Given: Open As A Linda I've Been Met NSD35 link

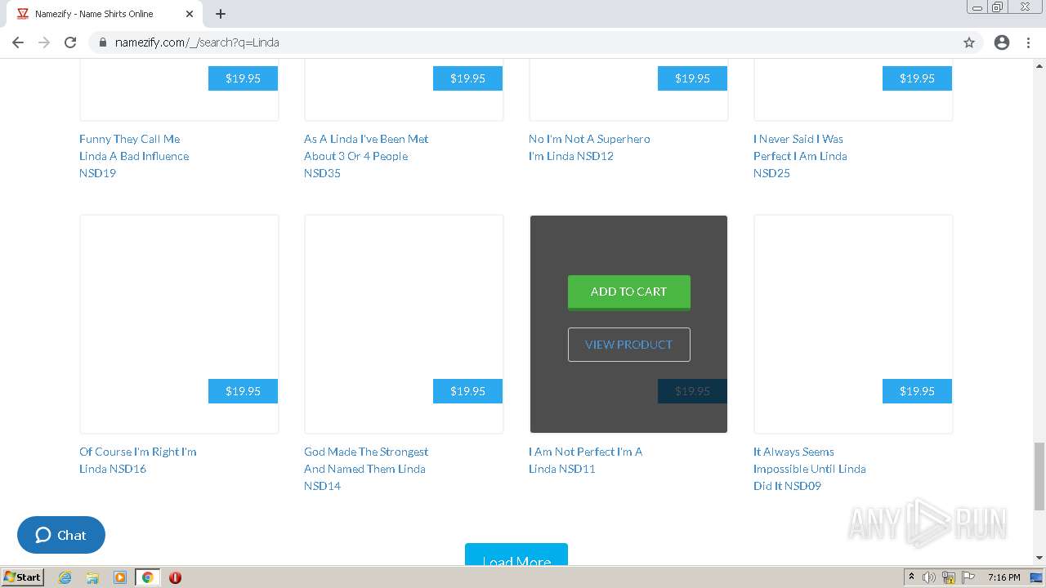Looking at the screenshot, I should click(366, 156).
